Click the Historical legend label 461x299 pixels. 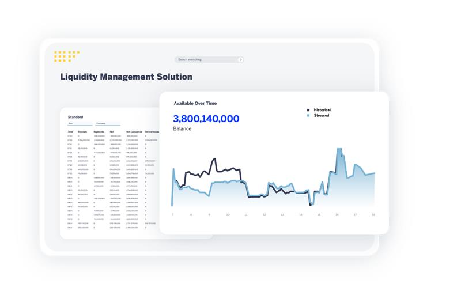(322, 110)
